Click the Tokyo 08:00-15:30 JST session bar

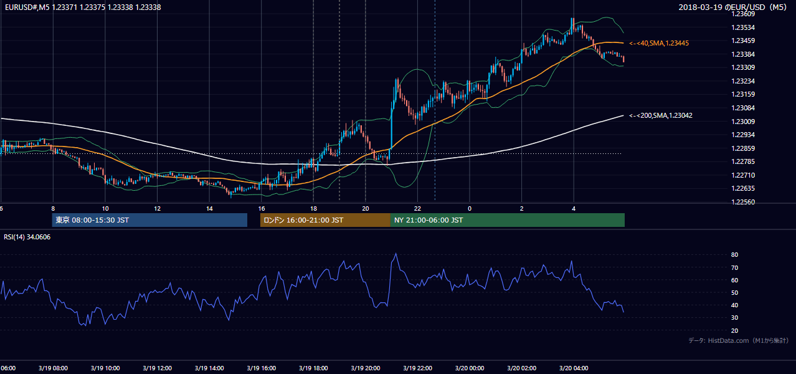pos(149,220)
